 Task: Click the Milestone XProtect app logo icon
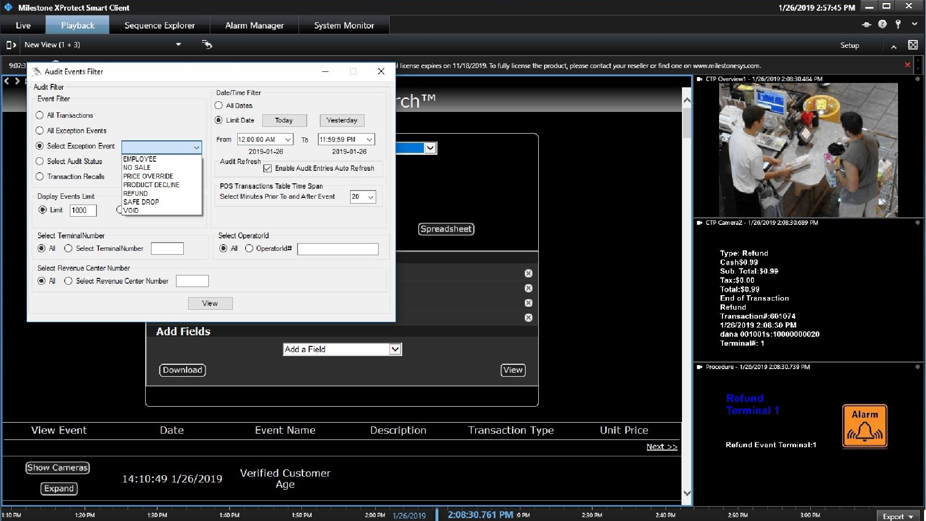pyautogui.click(x=8, y=7)
